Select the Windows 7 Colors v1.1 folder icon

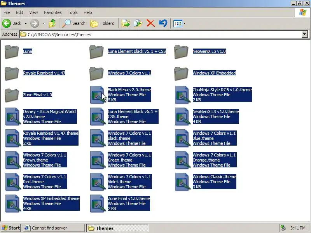click(96, 73)
